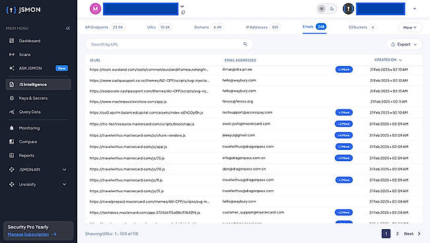Click the JS URL column header
This screenshot has height=243, width=430.
tap(95, 60)
